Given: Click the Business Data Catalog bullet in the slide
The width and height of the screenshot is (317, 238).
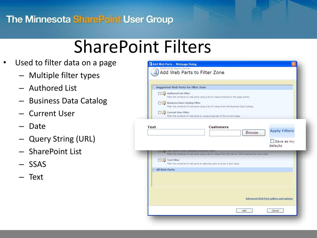Looking at the screenshot, I should (68, 101).
